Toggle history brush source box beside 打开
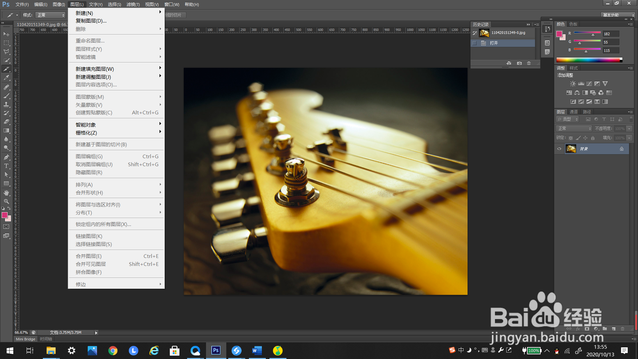 [x=475, y=43]
